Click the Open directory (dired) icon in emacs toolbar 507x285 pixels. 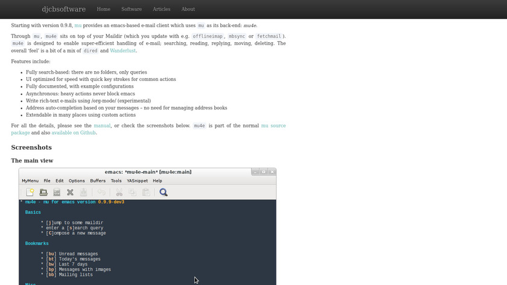pos(57,192)
